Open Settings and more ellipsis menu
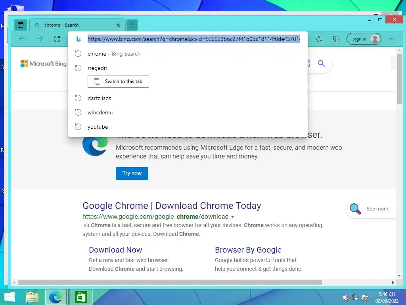 [x=392, y=39]
